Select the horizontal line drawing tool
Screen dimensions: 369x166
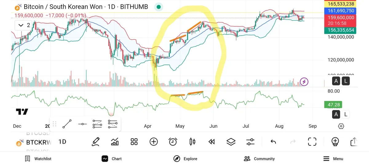pos(82,124)
